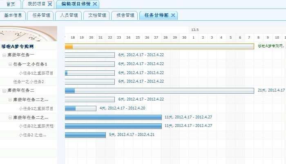Switch to the 任务管理 tab
The width and height of the screenshot is (286, 164).
pyautogui.click(x=41, y=15)
